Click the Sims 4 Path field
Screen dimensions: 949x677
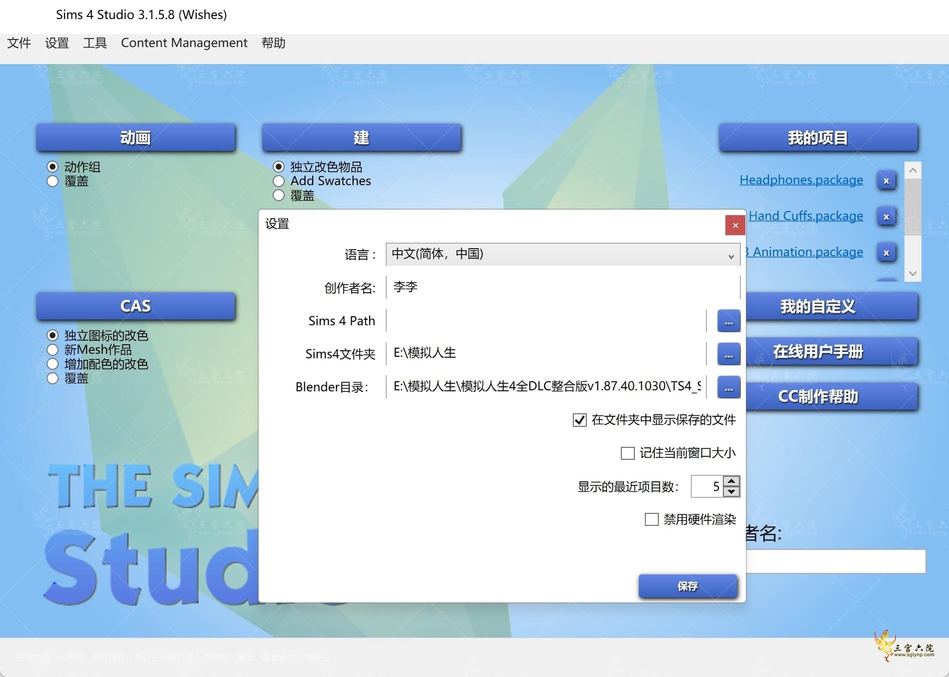tap(546, 321)
